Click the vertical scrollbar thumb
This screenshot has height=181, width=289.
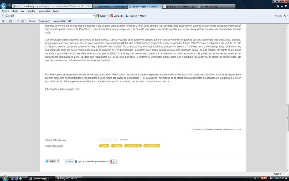click(287, 118)
